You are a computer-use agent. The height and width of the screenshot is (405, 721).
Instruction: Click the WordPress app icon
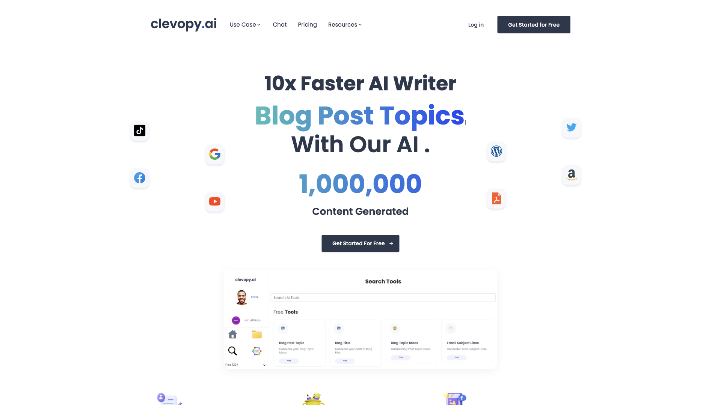click(497, 151)
